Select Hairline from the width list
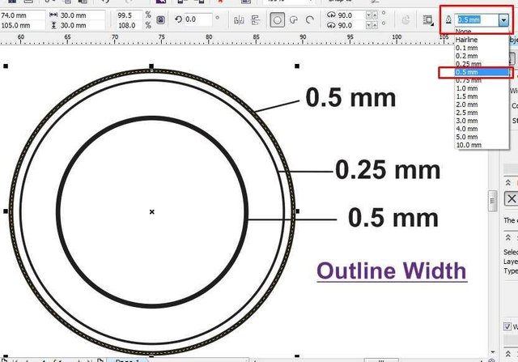Viewport: 518px width, 362px height. click(481, 40)
